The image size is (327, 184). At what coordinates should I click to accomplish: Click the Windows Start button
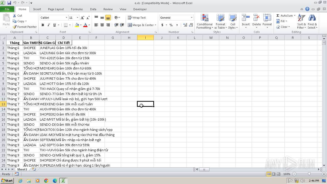tap(7, 181)
